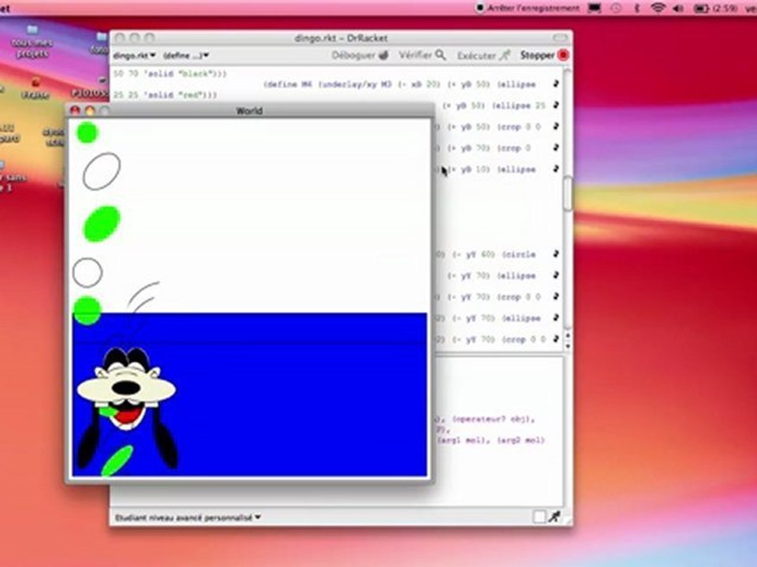Select the 'tous mes projets' desktop folder
Screen dimensions: 757x567
32,42
